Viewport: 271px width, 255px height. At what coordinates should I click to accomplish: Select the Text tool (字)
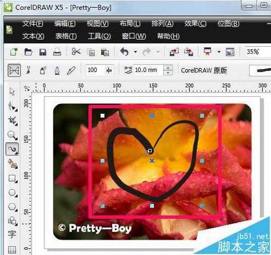click(x=12, y=235)
